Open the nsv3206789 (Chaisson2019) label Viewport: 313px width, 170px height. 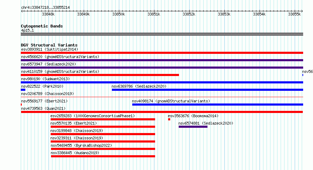point(47,94)
